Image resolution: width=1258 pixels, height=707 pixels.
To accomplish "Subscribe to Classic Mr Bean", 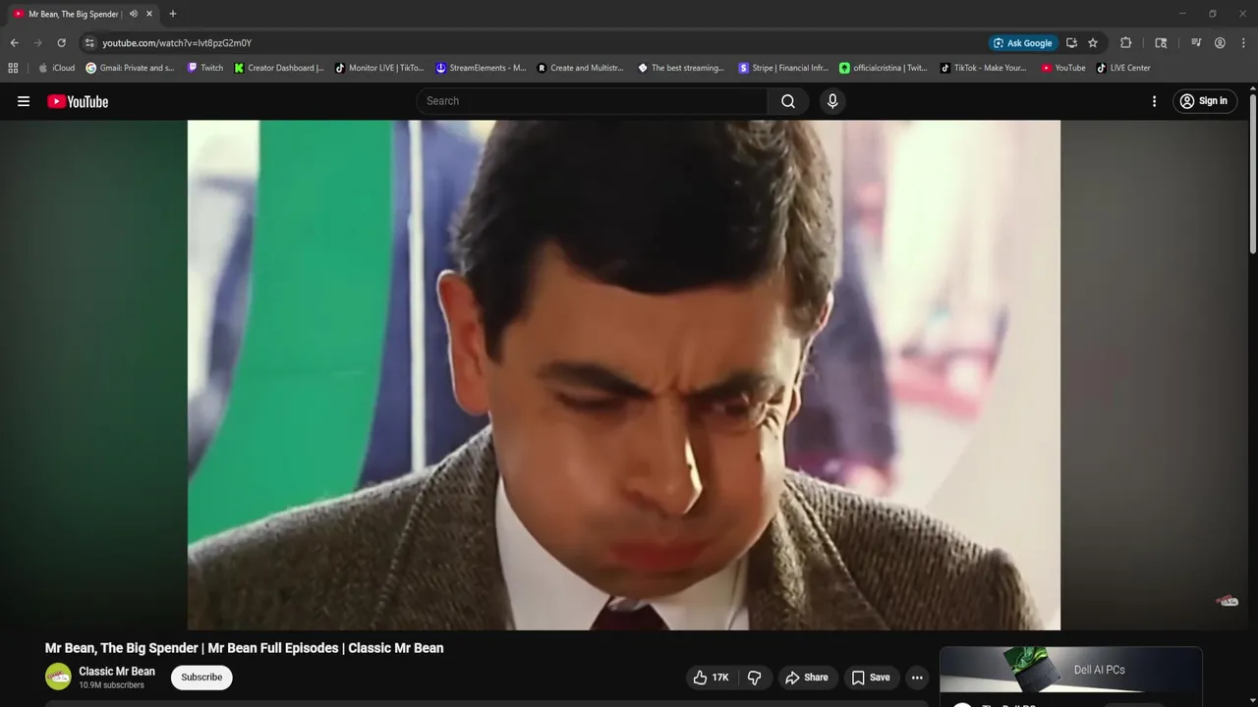I will (201, 678).
